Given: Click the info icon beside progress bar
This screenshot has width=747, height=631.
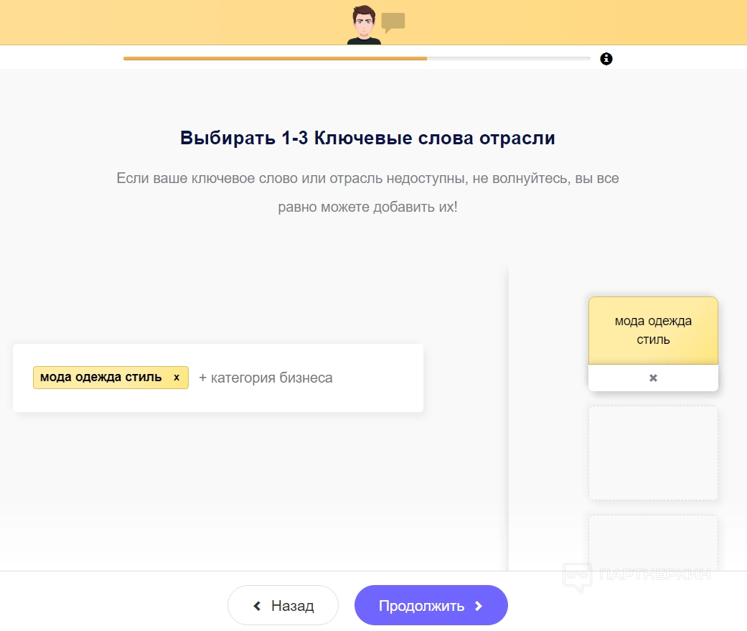Looking at the screenshot, I should point(606,59).
